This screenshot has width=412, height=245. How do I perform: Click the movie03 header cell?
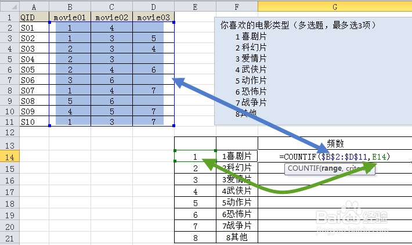tap(153, 17)
